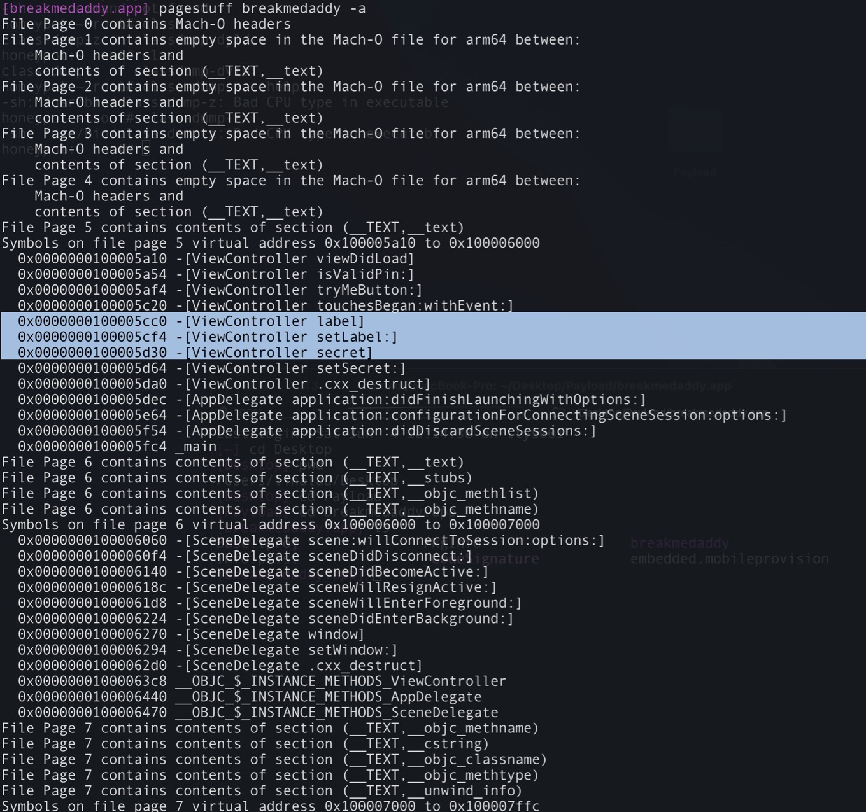Click the '-[SceneDelegate window]' symbol row
Screen dimensions: 866x812
191,634
